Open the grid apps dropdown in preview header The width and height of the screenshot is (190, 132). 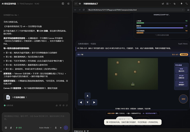click(168, 4)
